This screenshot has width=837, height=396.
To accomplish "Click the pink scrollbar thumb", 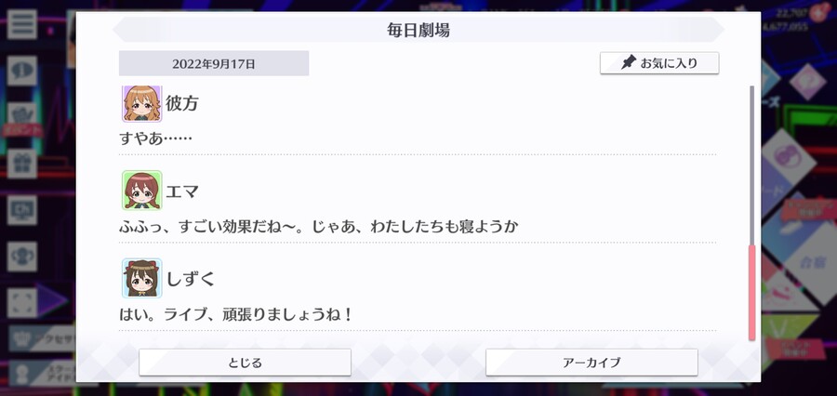I will (x=751, y=293).
